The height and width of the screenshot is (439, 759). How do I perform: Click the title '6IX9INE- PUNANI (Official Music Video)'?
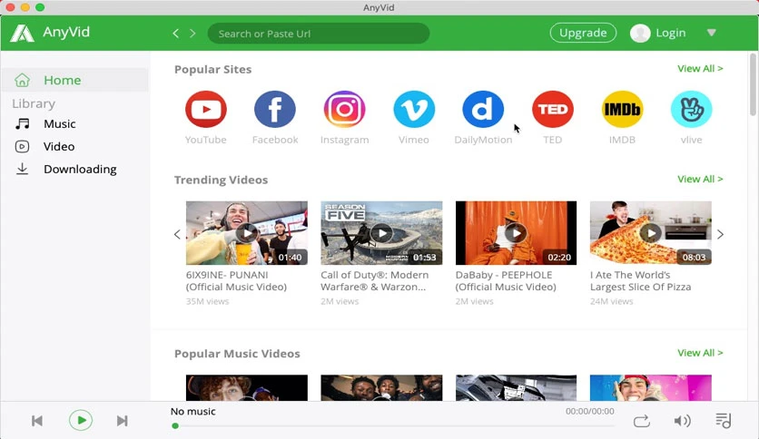236,281
